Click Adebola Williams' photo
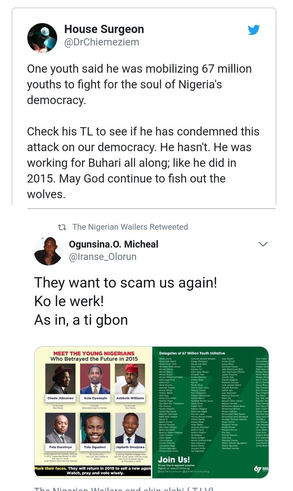 point(129,379)
